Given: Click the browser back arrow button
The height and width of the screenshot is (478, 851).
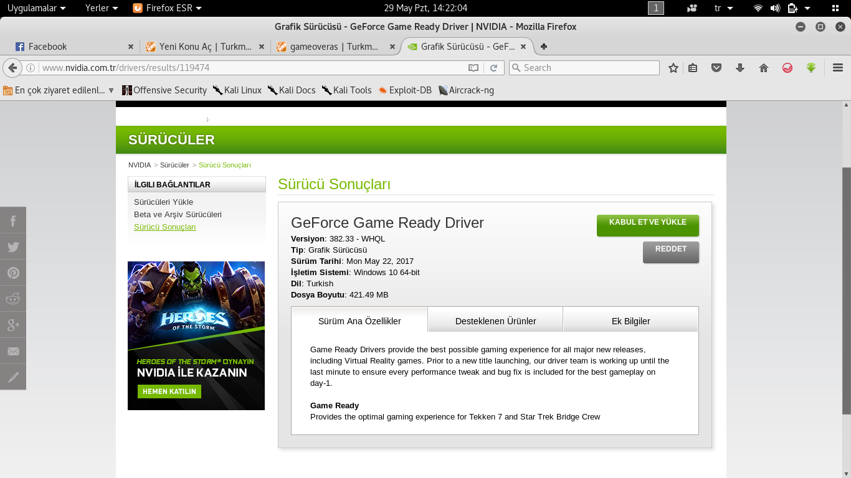Looking at the screenshot, I should coord(12,68).
